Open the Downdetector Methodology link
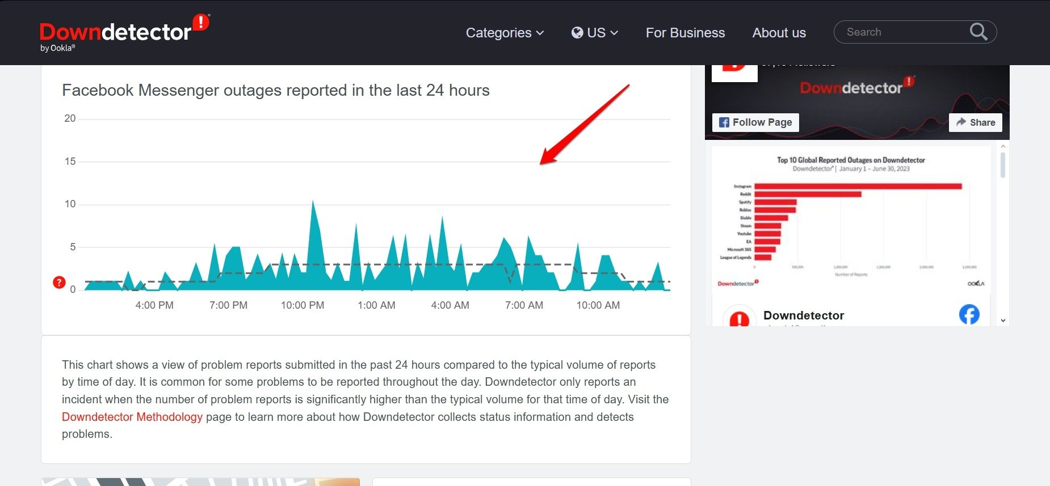Image resolution: width=1050 pixels, height=486 pixels. pos(132,417)
